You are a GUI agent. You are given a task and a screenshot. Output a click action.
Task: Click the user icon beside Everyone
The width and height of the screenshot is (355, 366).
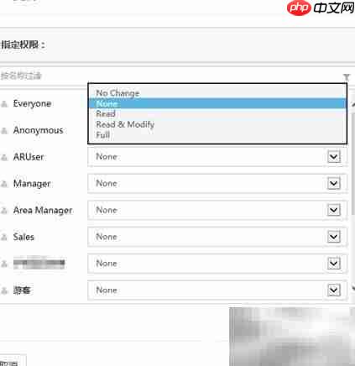click(x=4, y=104)
